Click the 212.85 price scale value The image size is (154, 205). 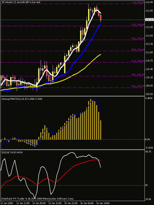click(x=149, y=2)
